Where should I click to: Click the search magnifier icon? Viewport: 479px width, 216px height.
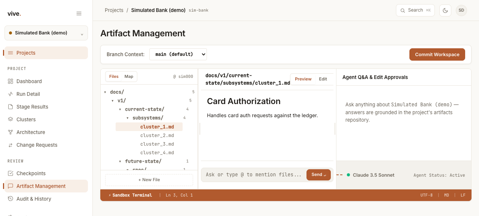pyautogui.click(x=403, y=10)
